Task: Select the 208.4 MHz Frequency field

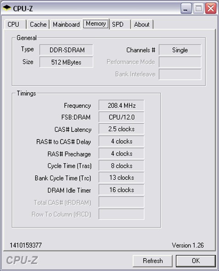Action: pyautogui.click(x=121, y=105)
